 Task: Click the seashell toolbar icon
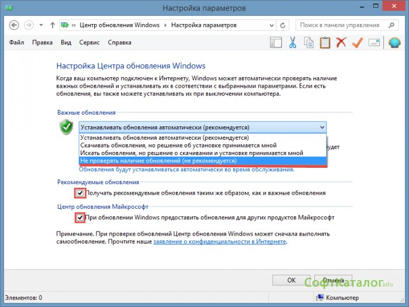click(x=394, y=43)
